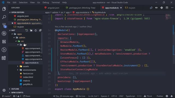Click the open changes icon in editor toolbar
This screenshot has height=98, width=175.
pos(151,8)
